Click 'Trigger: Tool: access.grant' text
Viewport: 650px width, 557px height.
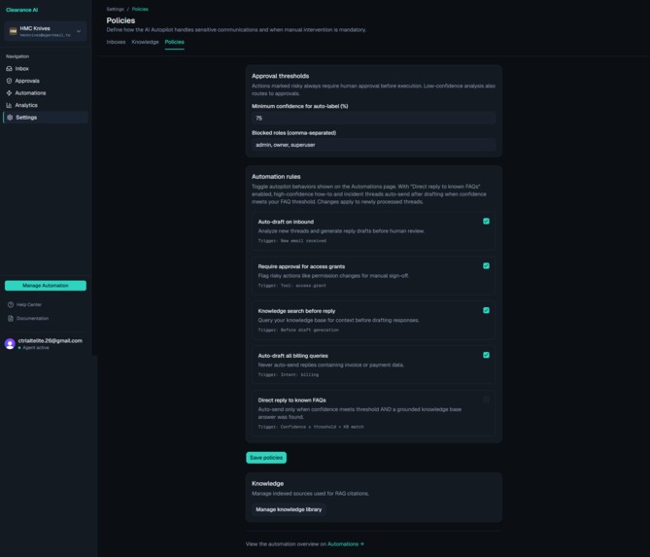click(x=291, y=286)
